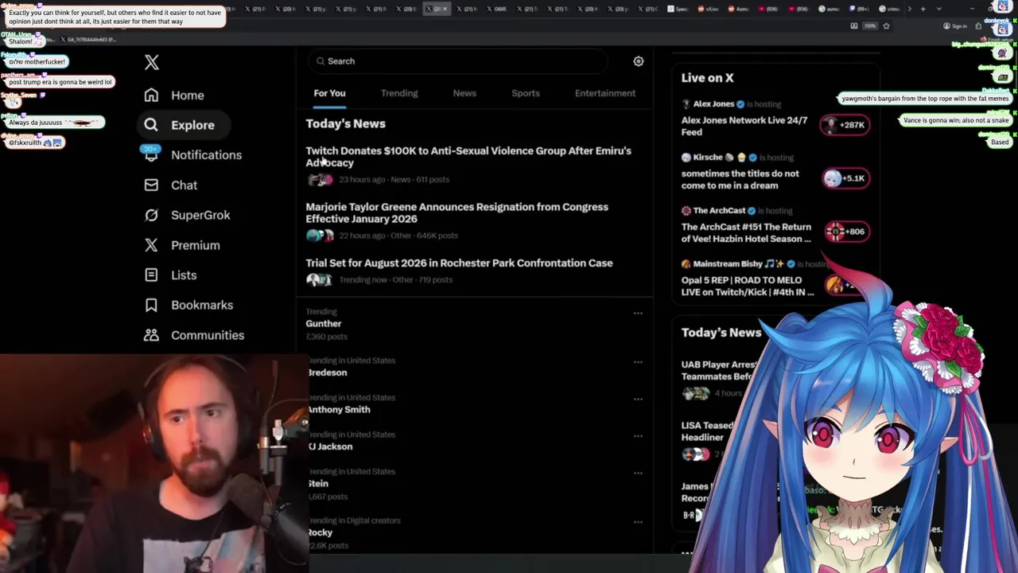
Task: Click Alex Jones host name
Action: pos(713,104)
